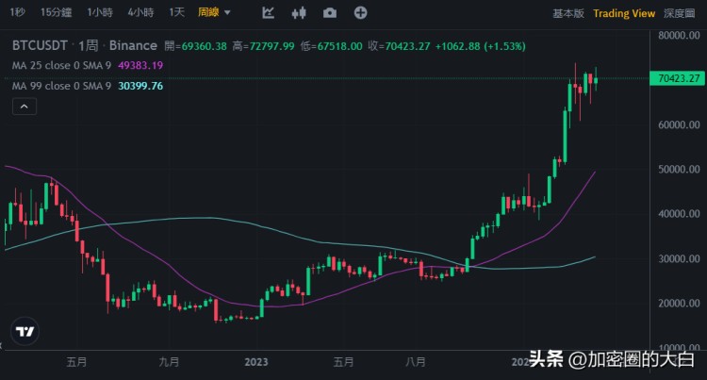Click the plus add icon in toolbar
Screen dimensions: 707x380
tap(360, 12)
